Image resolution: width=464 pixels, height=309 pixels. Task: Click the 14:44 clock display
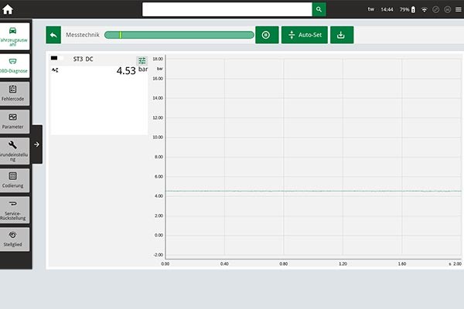pos(387,9)
